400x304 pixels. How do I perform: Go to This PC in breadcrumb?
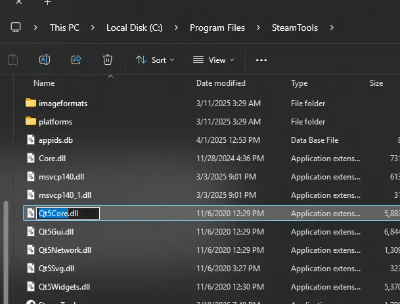coord(64,28)
